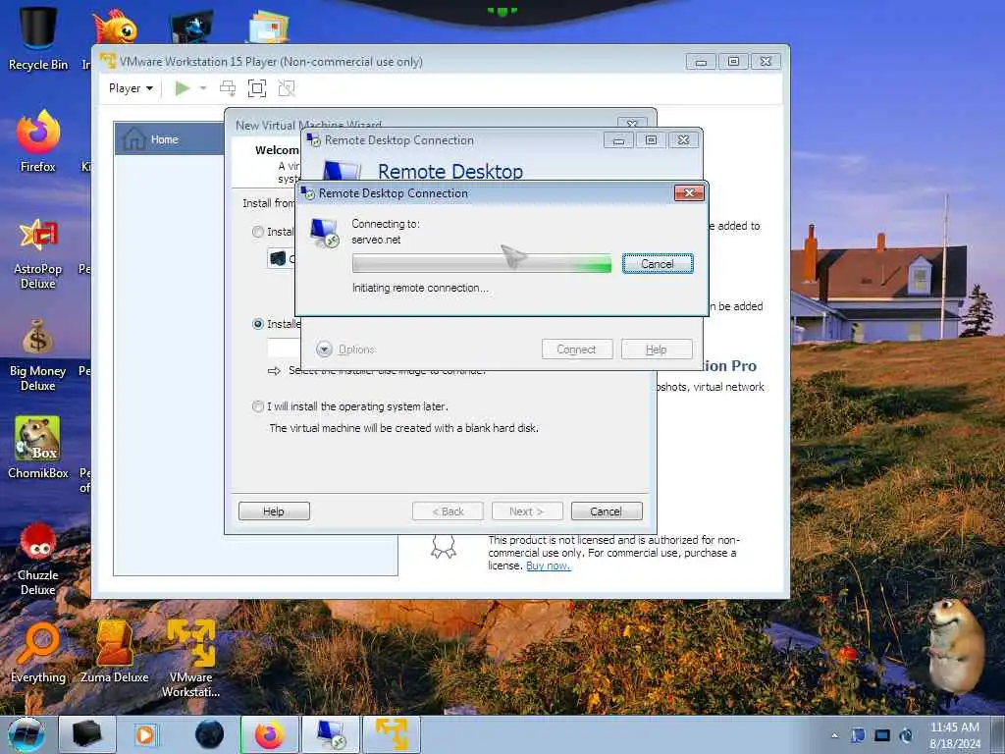1005x754 pixels.
Task: Launch Big Money Deluxe desktop icon
Action: pyautogui.click(x=38, y=355)
